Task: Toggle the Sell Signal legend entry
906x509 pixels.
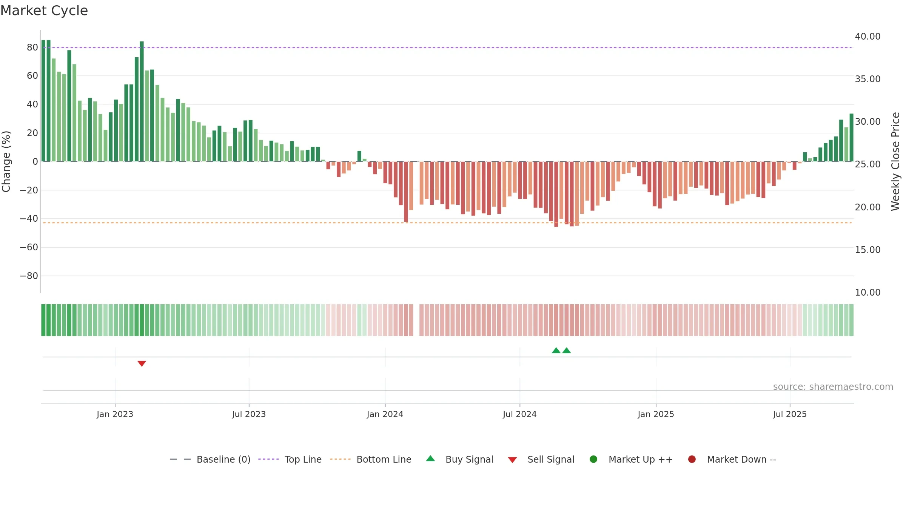Action: pos(541,459)
